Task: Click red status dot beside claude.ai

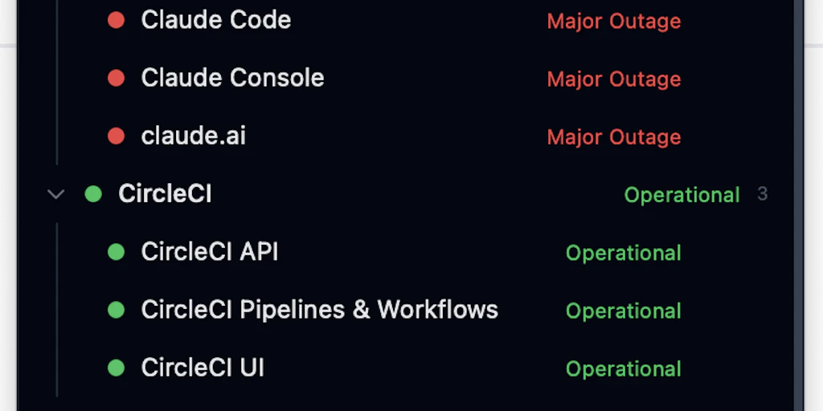Action: click(116, 136)
